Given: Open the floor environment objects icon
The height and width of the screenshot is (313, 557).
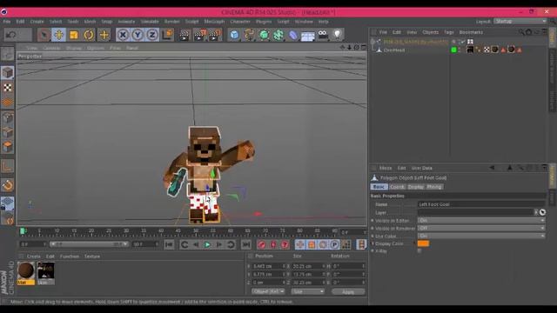Looking at the screenshot, I should [308, 35].
